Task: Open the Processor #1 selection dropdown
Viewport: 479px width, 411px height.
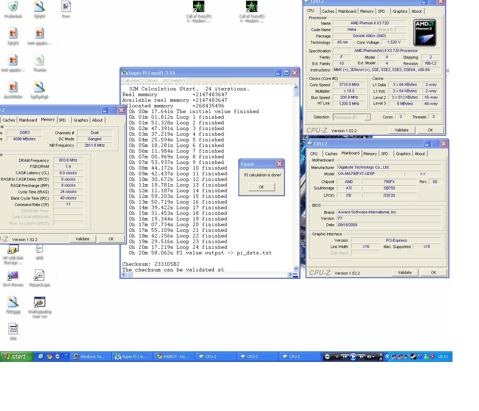Action: click(x=368, y=117)
